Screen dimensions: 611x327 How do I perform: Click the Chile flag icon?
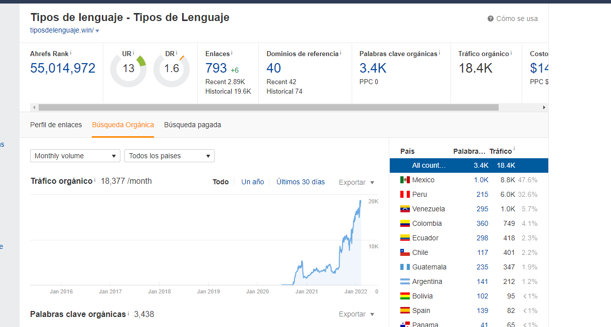click(405, 252)
